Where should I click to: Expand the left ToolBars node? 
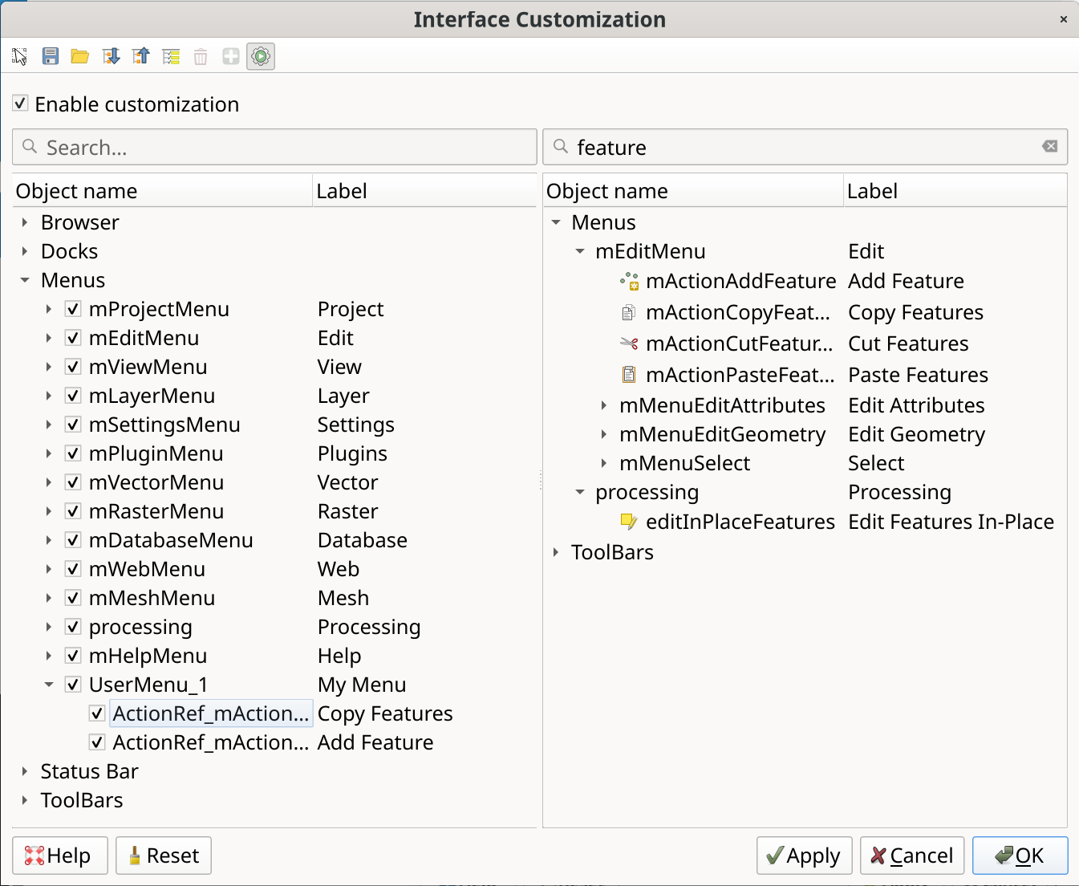[25, 800]
